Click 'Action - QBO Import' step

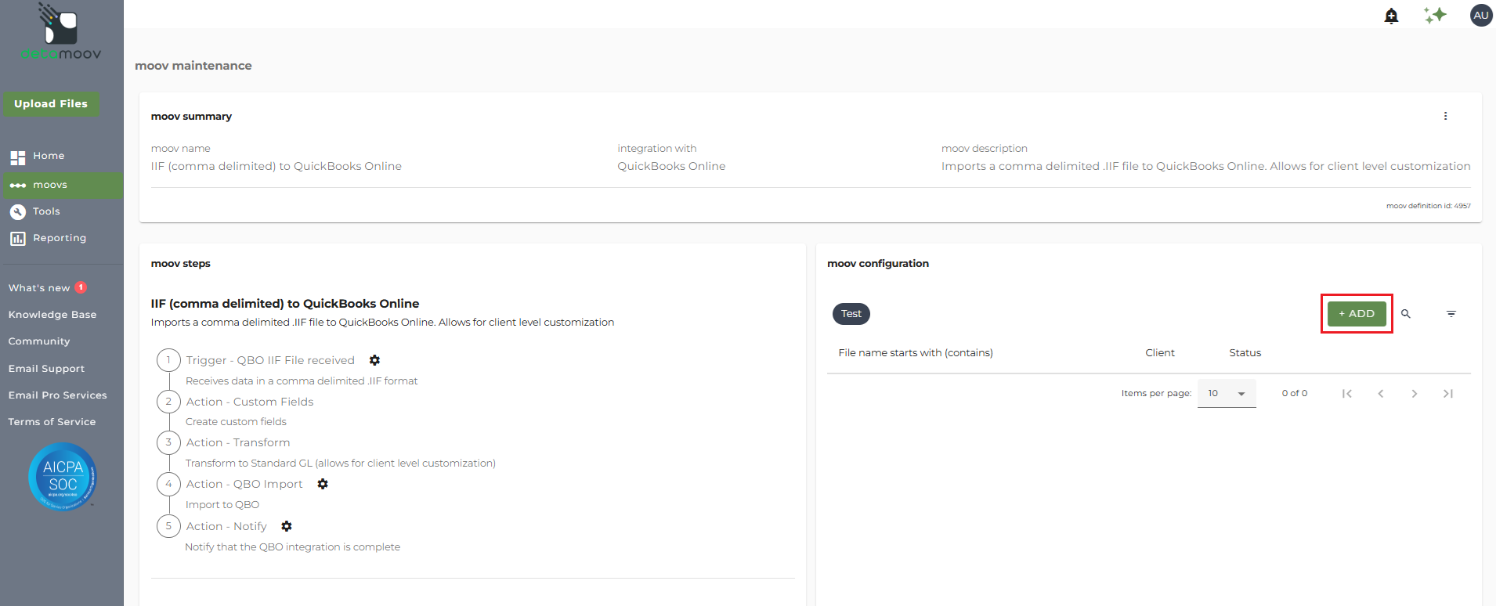(x=244, y=484)
